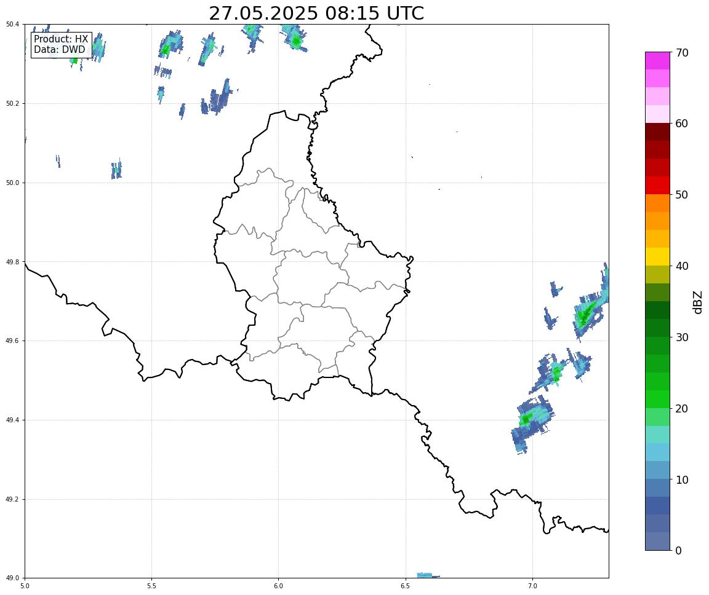Pick the bright red swatch just above 50
The image size is (709, 595).
pyautogui.click(x=657, y=185)
